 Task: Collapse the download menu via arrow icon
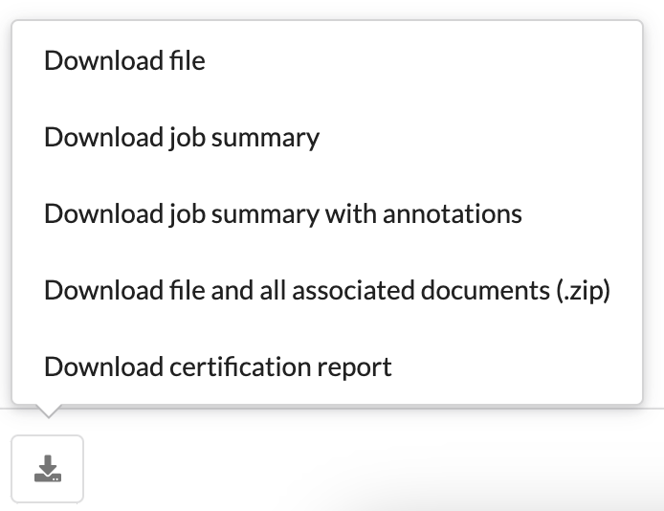[48, 469]
